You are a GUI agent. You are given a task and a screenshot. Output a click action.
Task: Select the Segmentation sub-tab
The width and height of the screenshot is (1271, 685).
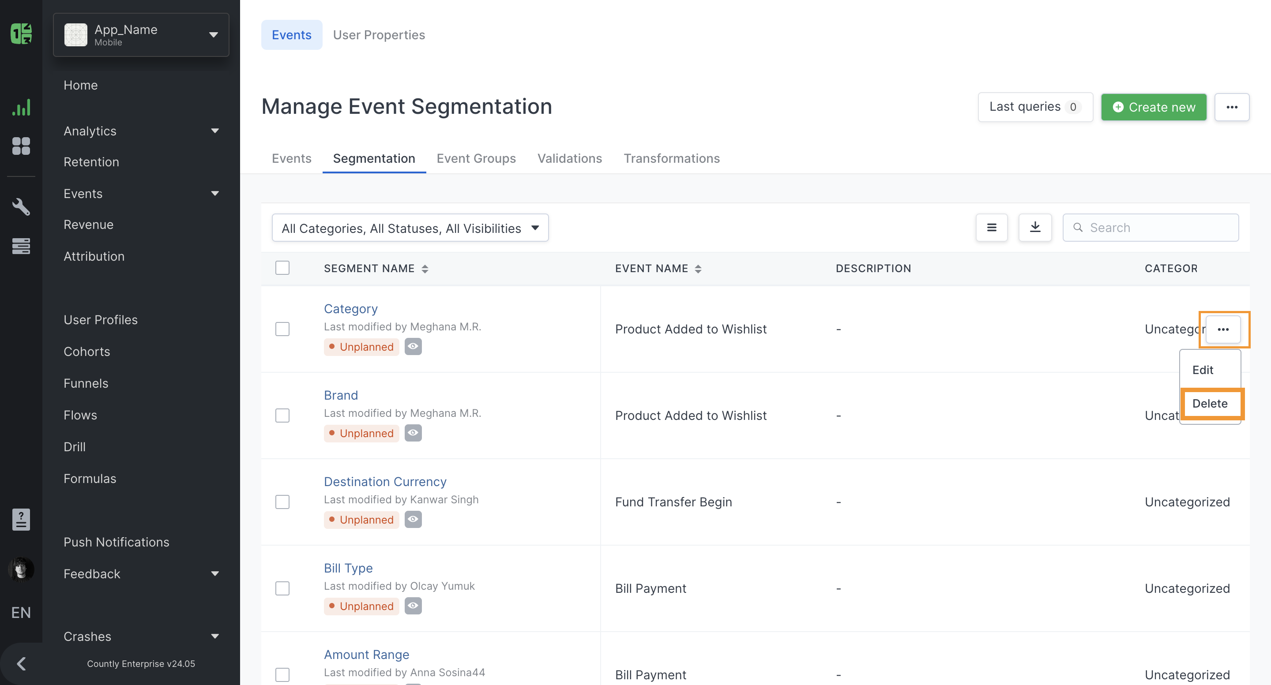coord(374,158)
